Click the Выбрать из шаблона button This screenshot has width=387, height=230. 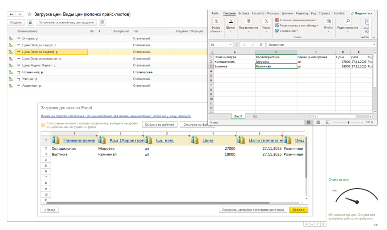[x=160, y=124]
